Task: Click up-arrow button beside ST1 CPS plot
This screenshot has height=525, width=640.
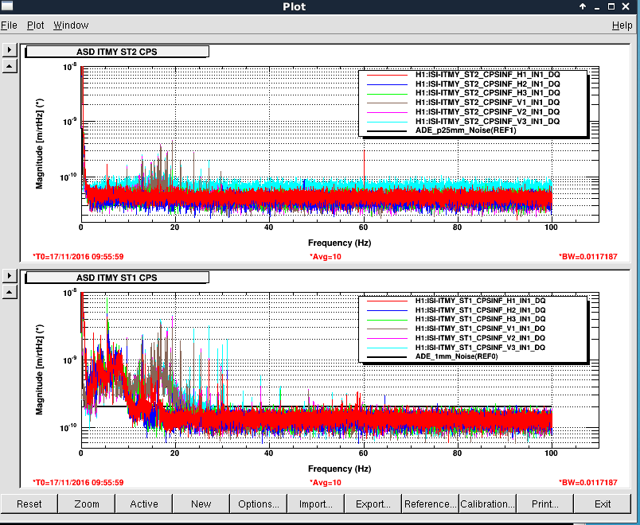Action: (x=10, y=291)
